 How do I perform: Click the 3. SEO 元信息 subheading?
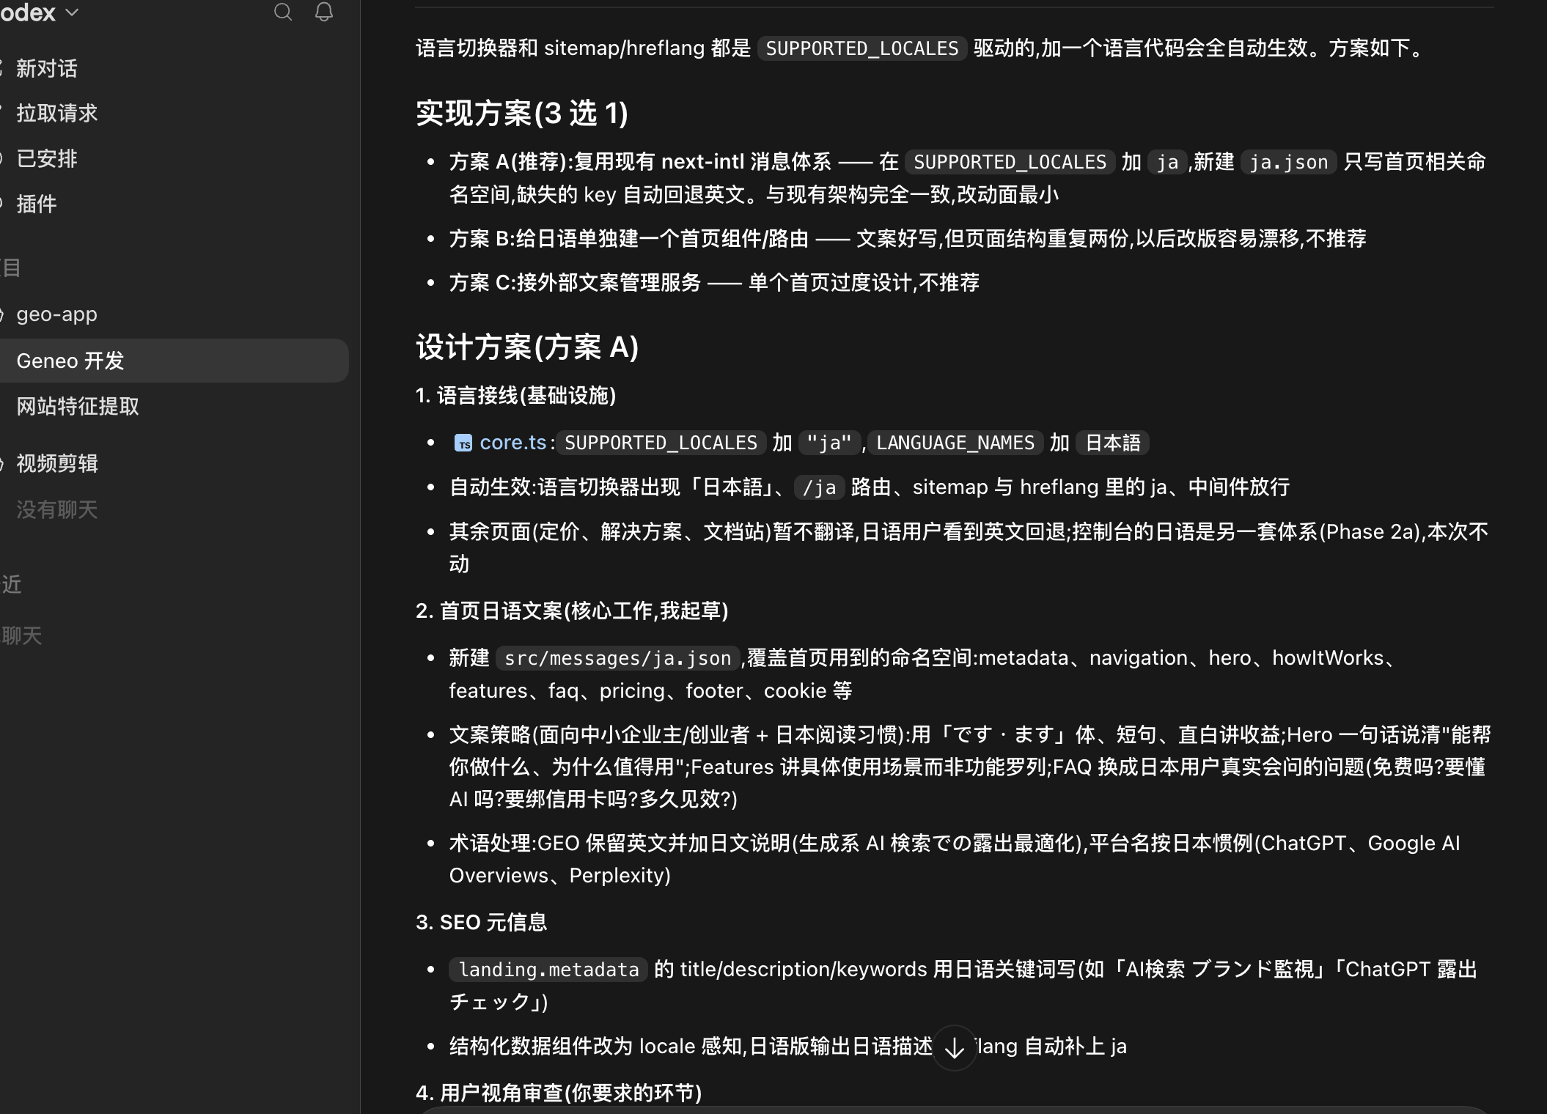tap(482, 923)
